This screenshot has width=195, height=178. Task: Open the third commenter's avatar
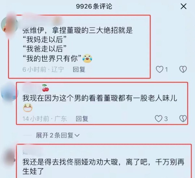click(x=9, y=158)
